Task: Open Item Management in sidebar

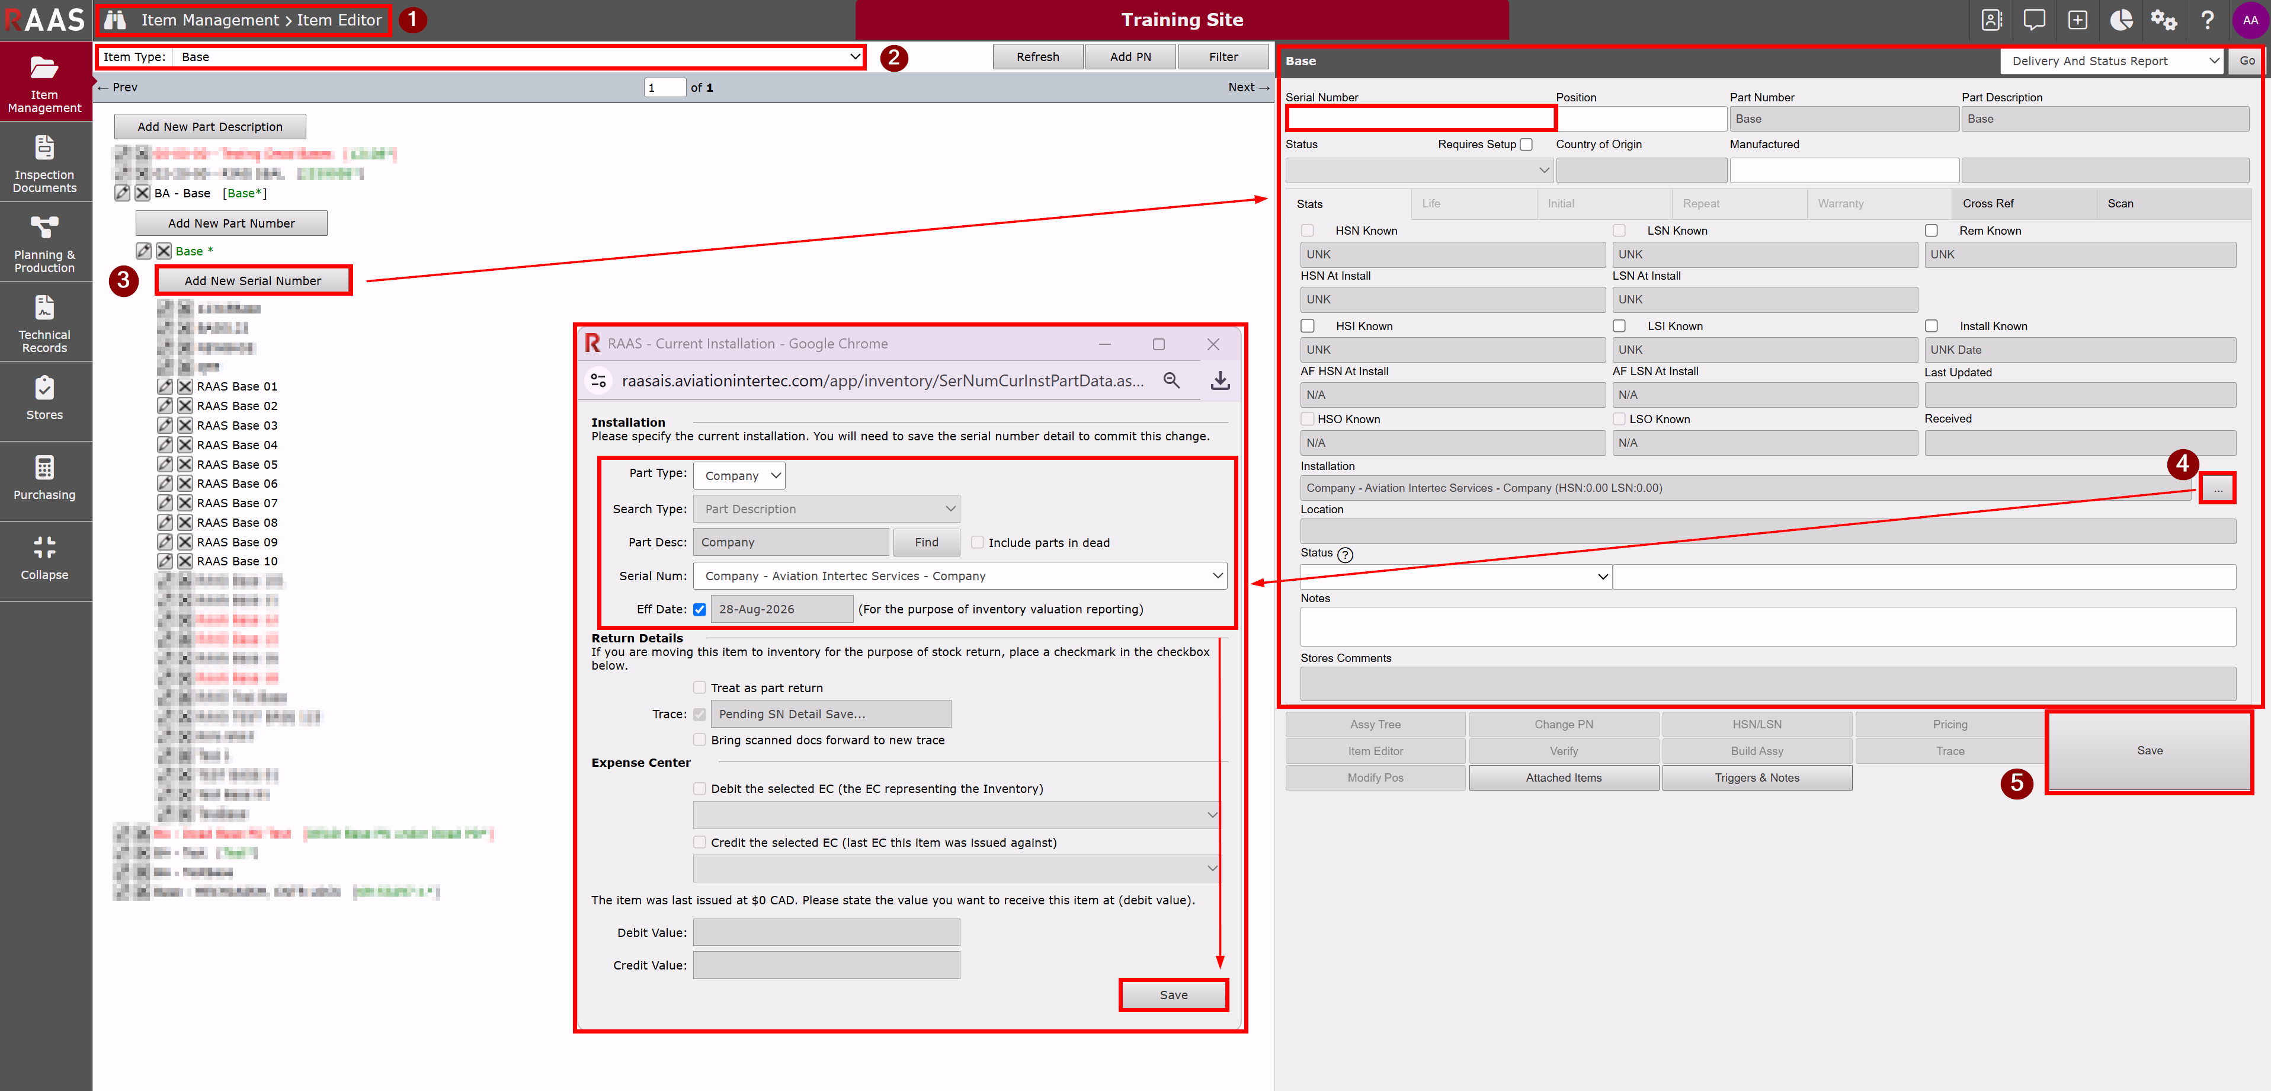Action: 45,82
